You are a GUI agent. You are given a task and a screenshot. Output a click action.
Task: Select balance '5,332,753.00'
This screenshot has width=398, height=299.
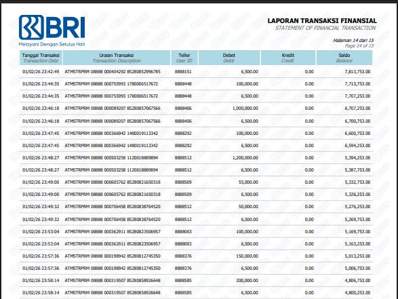click(x=357, y=182)
